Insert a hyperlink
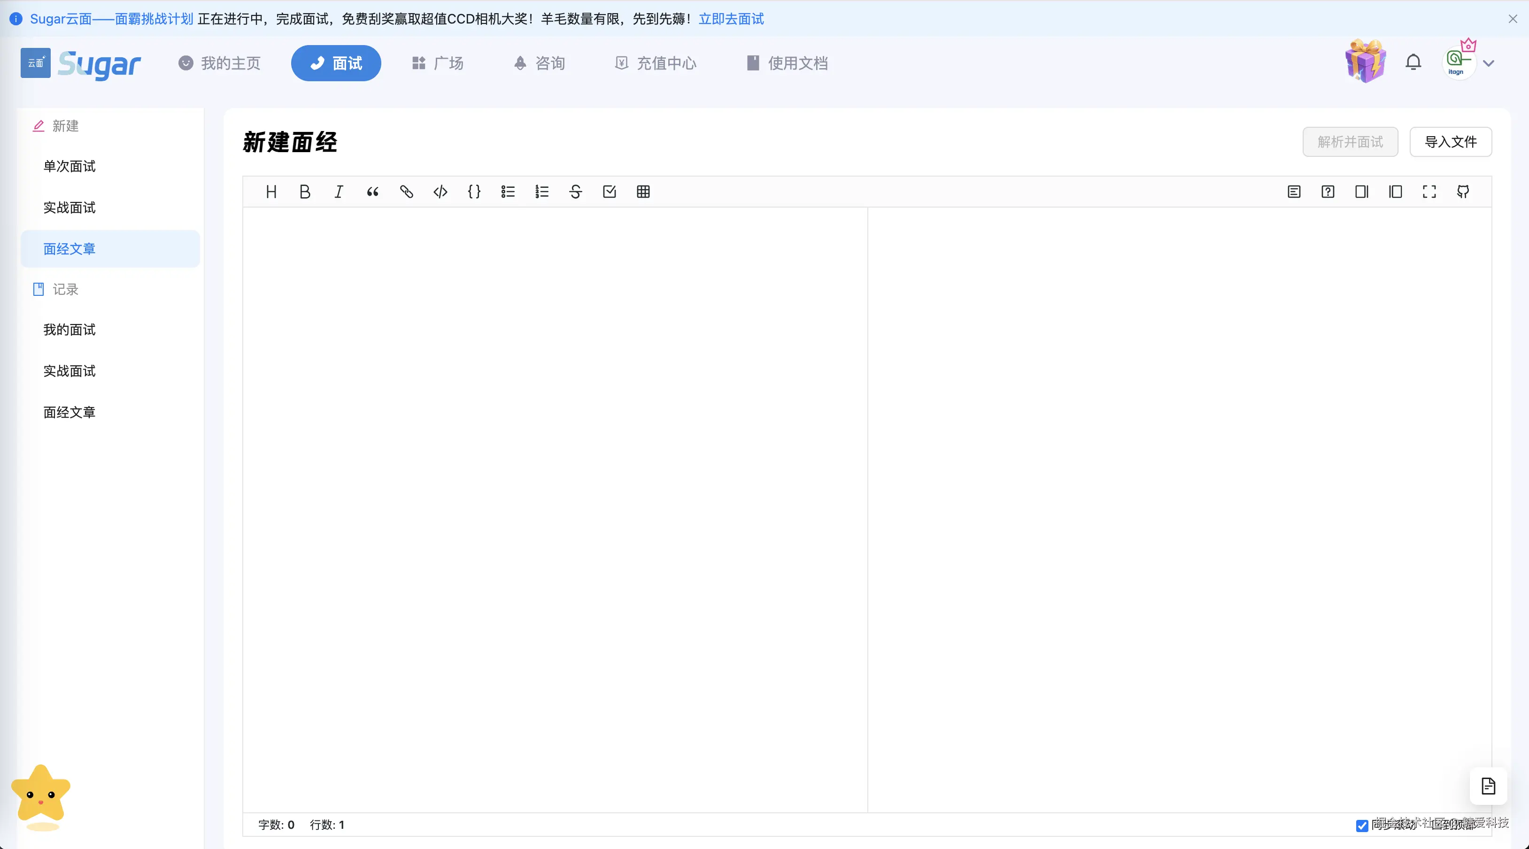 click(x=407, y=192)
